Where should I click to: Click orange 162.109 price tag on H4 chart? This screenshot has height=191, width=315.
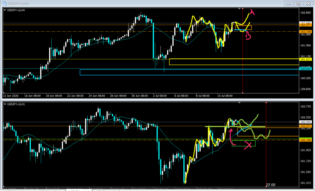[x=305, y=32]
